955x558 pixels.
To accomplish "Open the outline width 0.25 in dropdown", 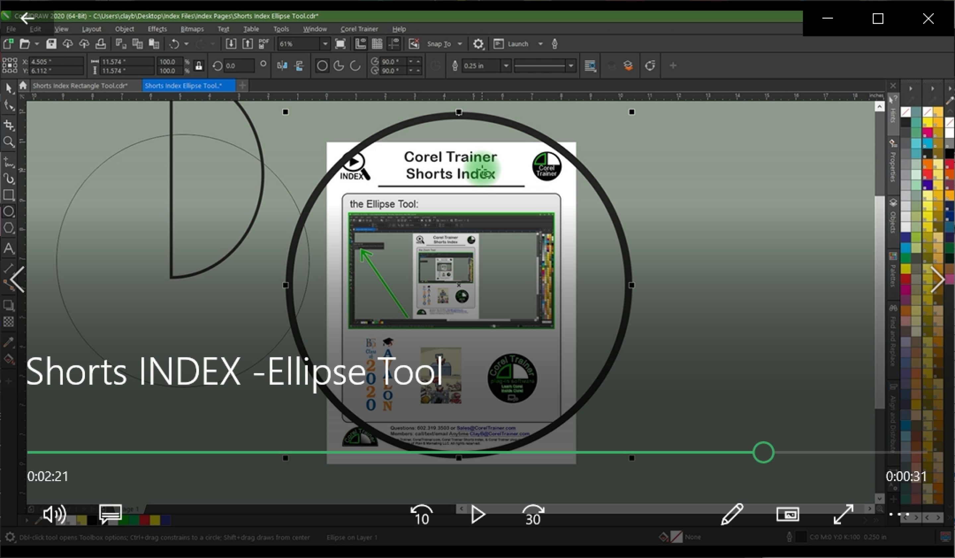I will coord(506,66).
